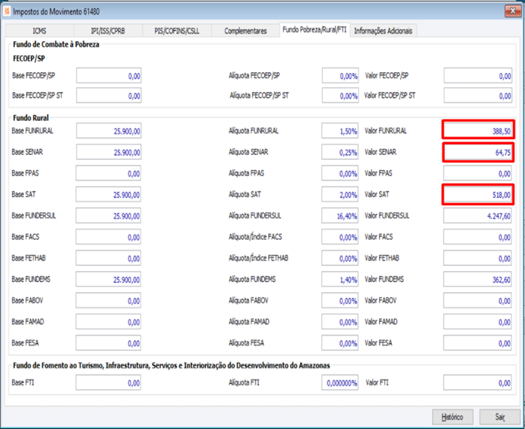The image size is (525, 429).
Task: Focus the Alíquota/Índice FACS field
Action: (x=340, y=237)
